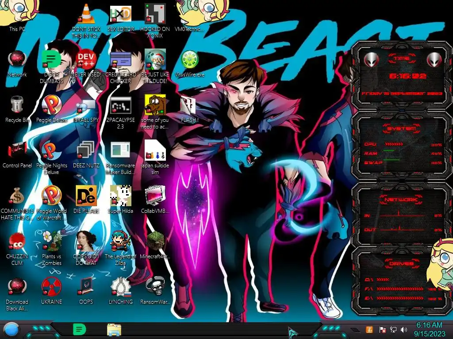Open the ISRAEL SPY shortcut
The width and height of the screenshot is (453, 339).
point(86,111)
